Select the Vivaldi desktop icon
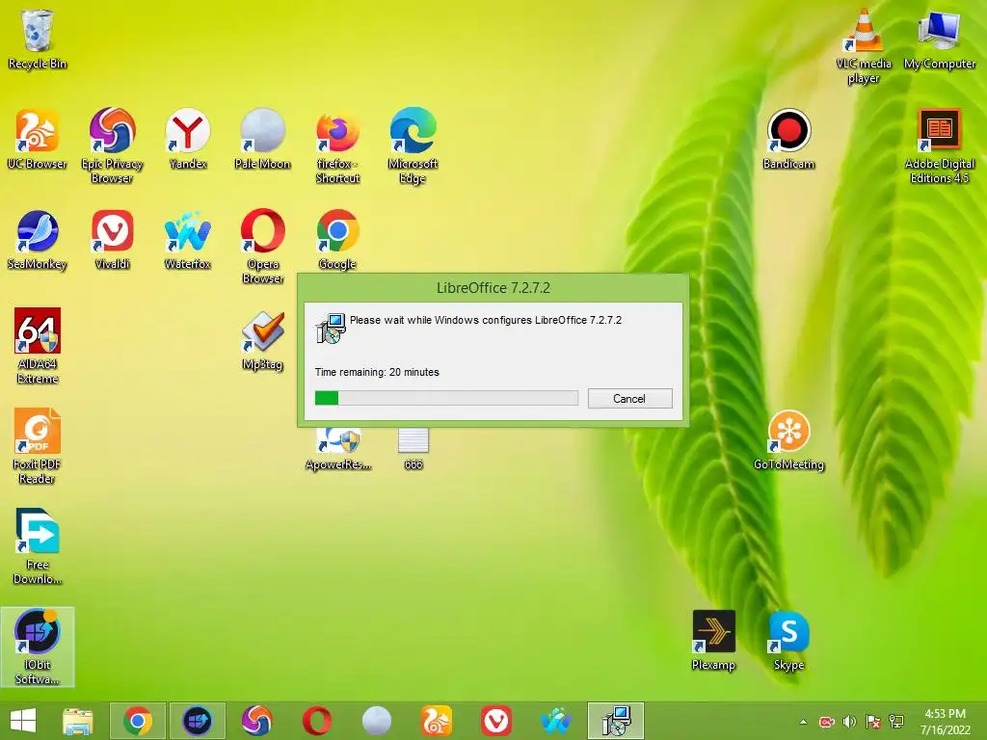This screenshot has width=987, height=740. pyautogui.click(x=112, y=240)
